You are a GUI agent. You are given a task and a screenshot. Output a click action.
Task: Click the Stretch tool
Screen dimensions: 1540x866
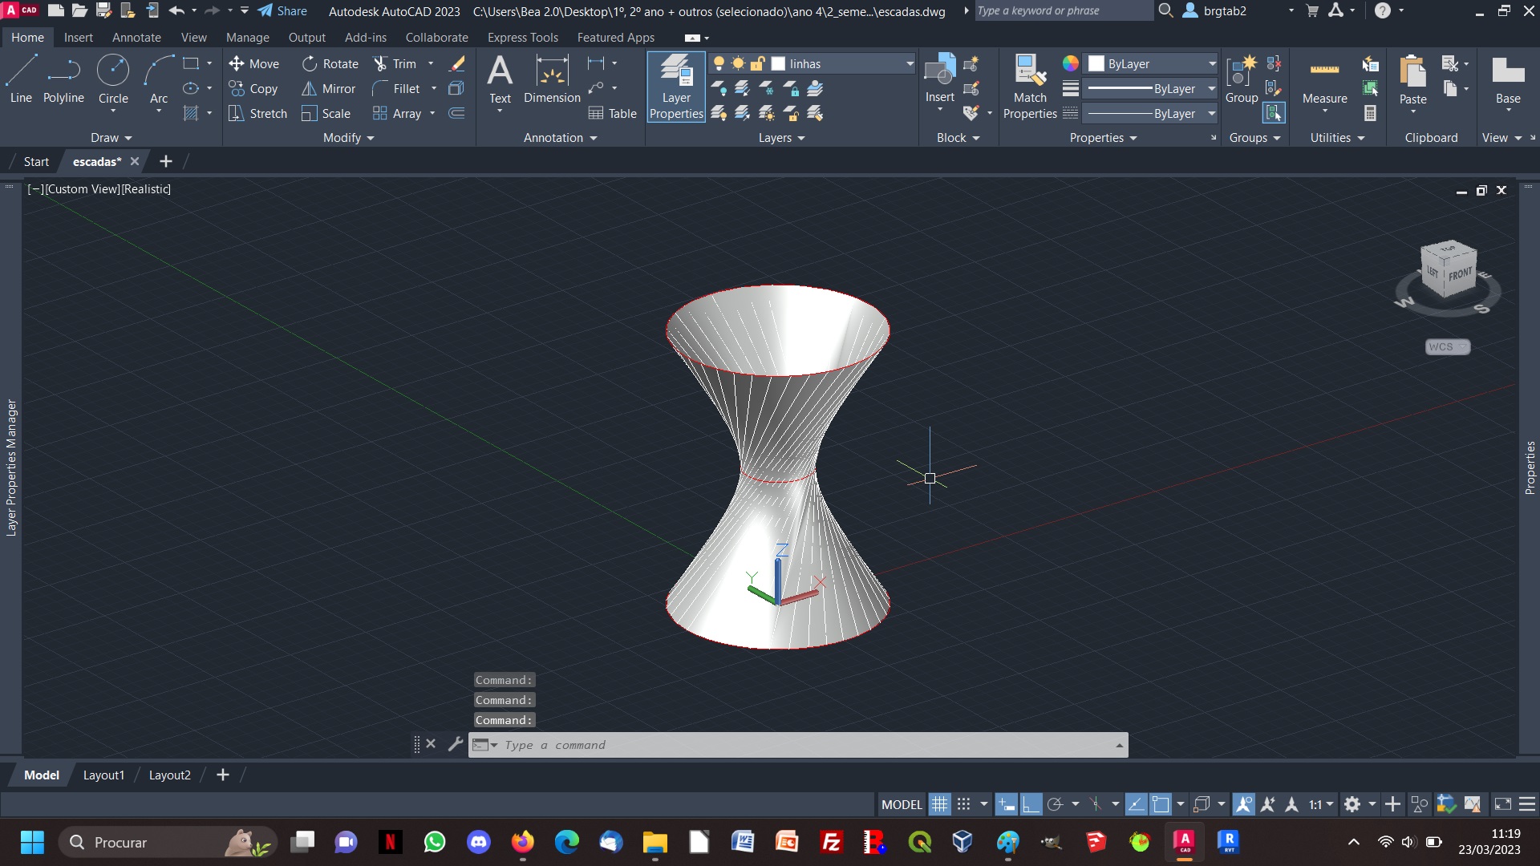coord(257,113)
